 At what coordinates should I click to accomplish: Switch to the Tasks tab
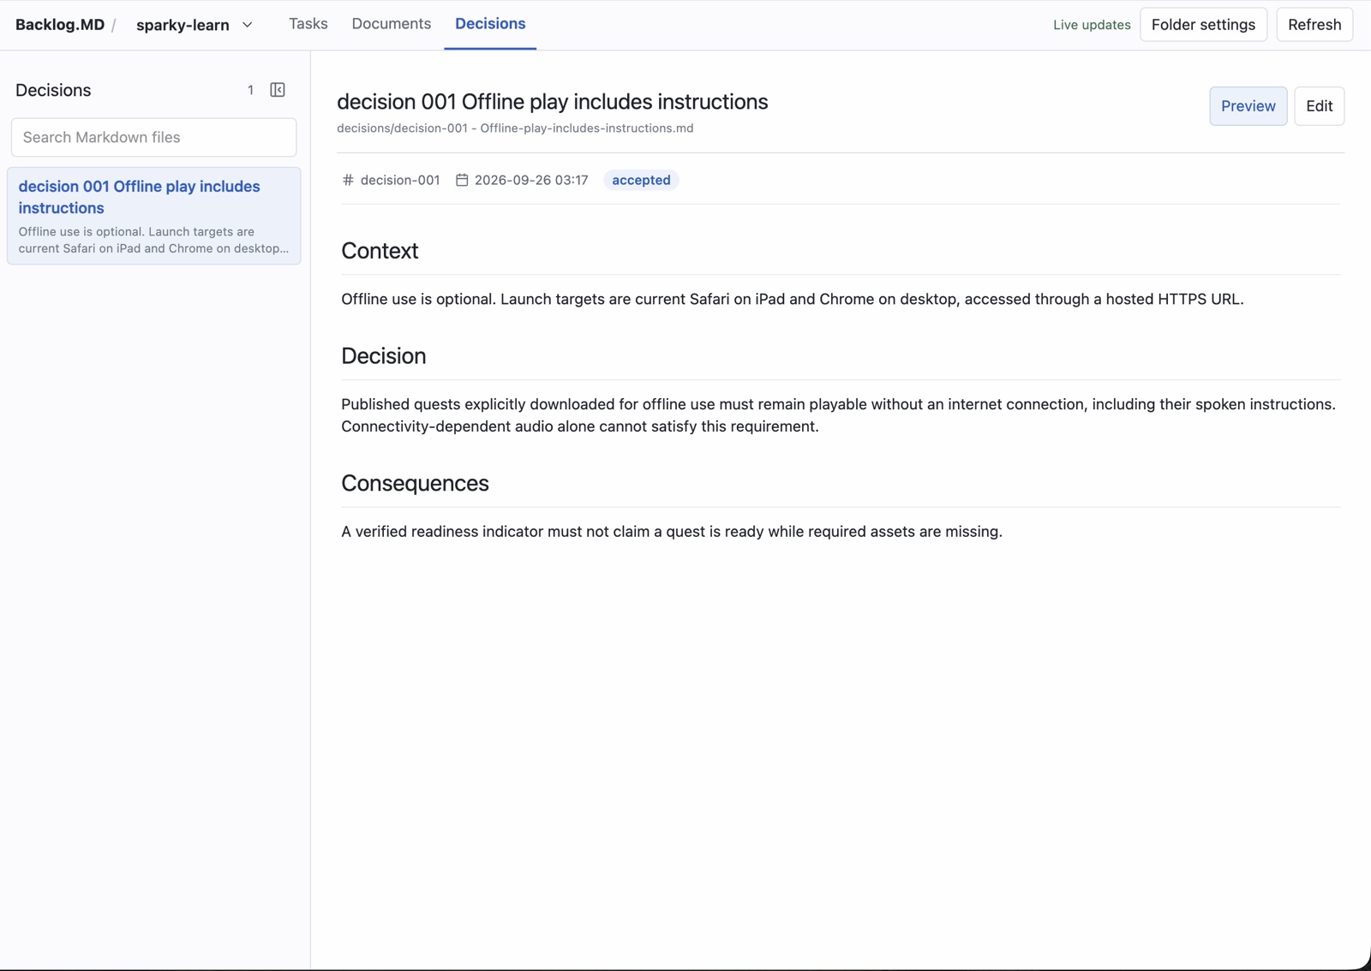coord(308,24)
